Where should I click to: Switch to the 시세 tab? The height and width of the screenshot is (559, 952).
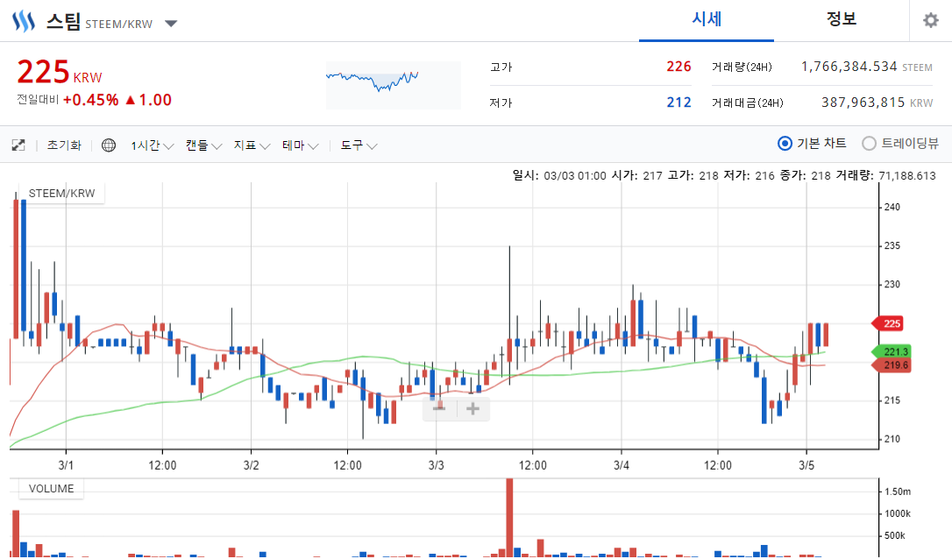tap(706, 20)
